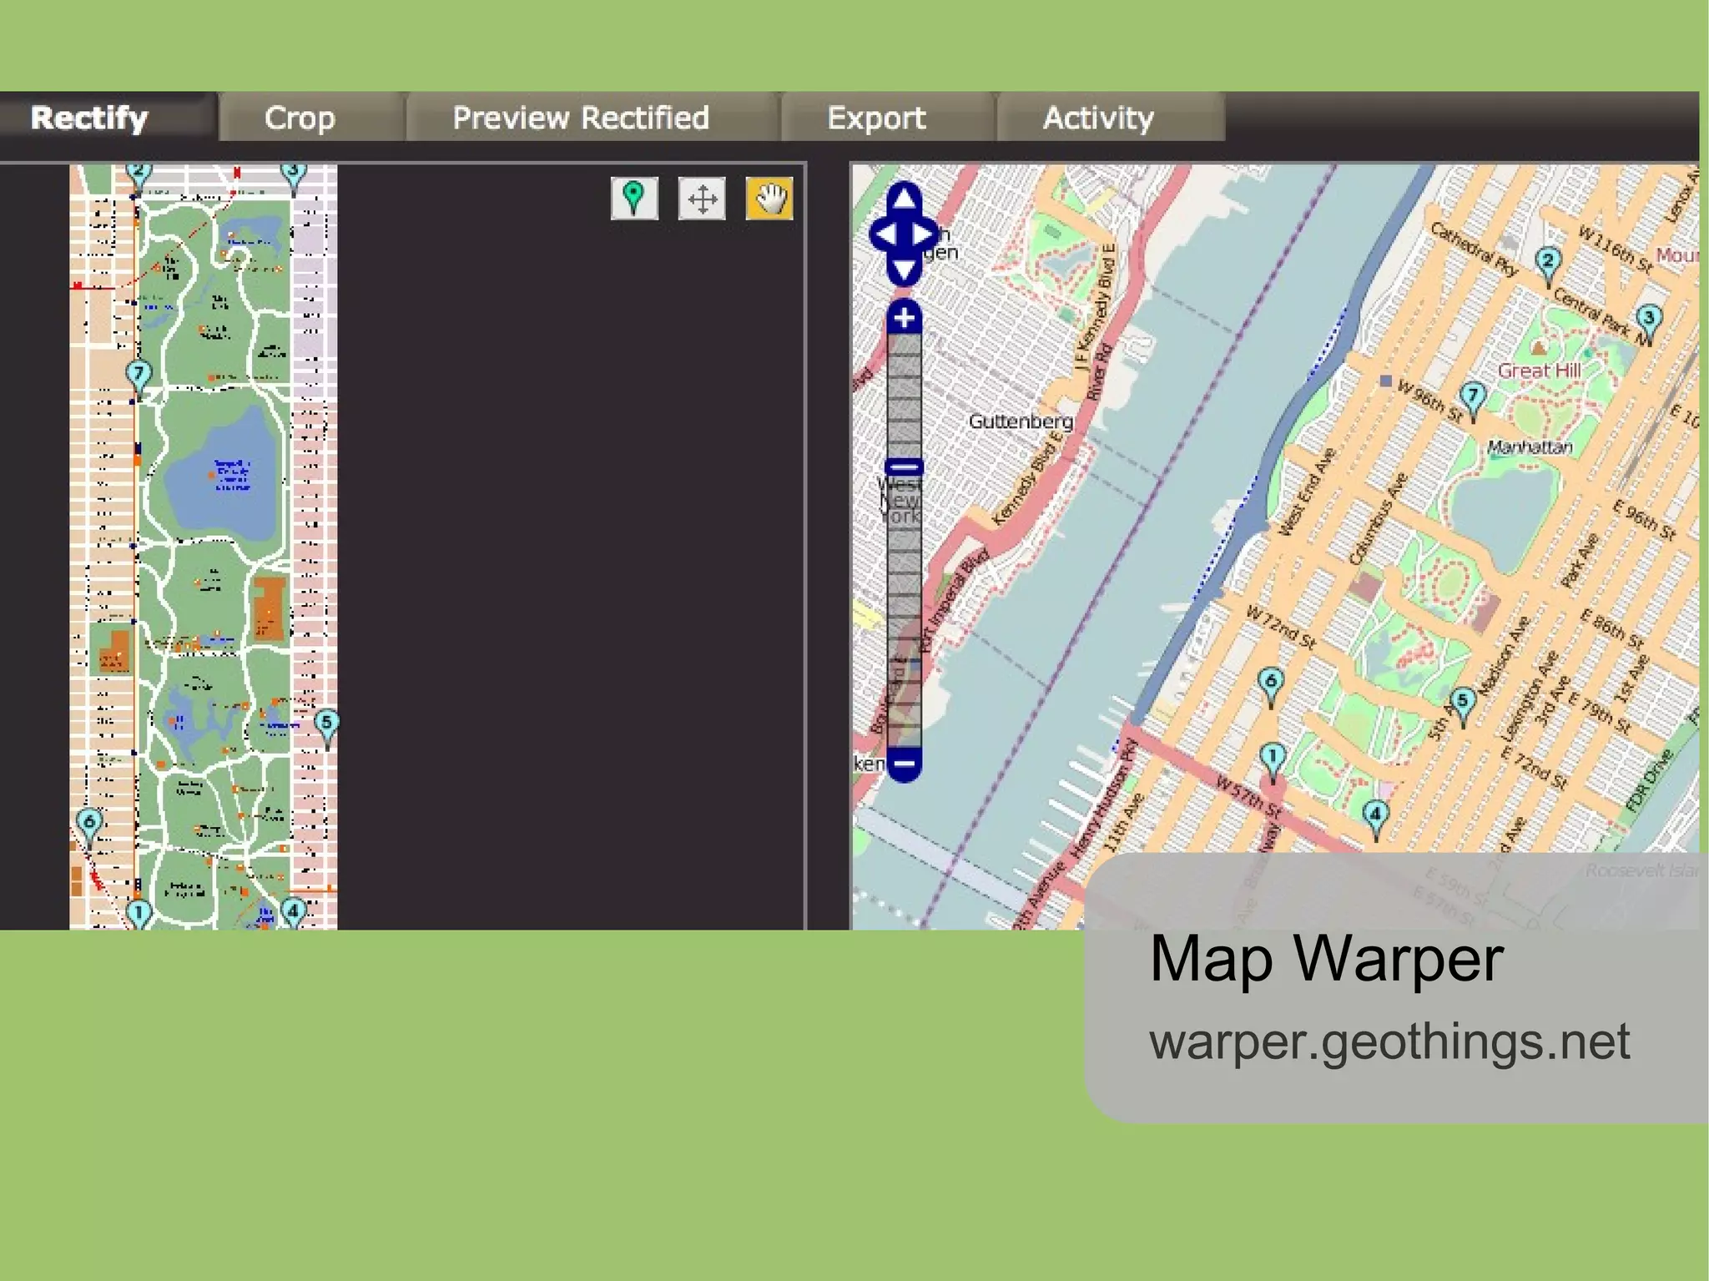The width and height of the screenshot is (1709, 1281).
Task: Select the add control point pin tool
Action: click(x=634, y=199)
